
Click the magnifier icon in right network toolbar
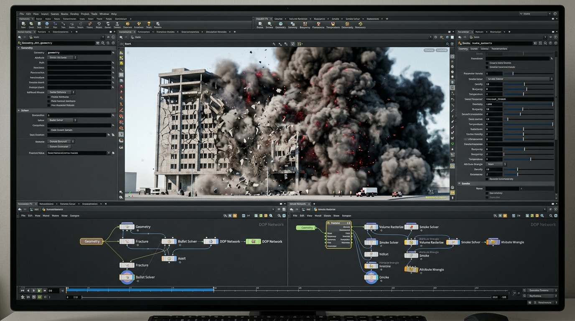click(551, 216)
